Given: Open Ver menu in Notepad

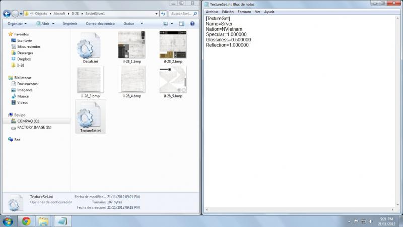Looking at the screenshot, I should 257,12.
